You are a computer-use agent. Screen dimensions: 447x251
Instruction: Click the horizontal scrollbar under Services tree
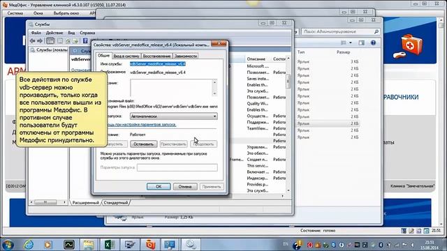tap(48, 202)
